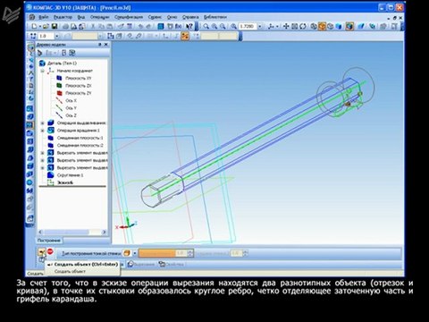The height and width of the screenshot is (322, 429).
Task: Expand the Операция вращения:1 node
Action: click(42, 131)
